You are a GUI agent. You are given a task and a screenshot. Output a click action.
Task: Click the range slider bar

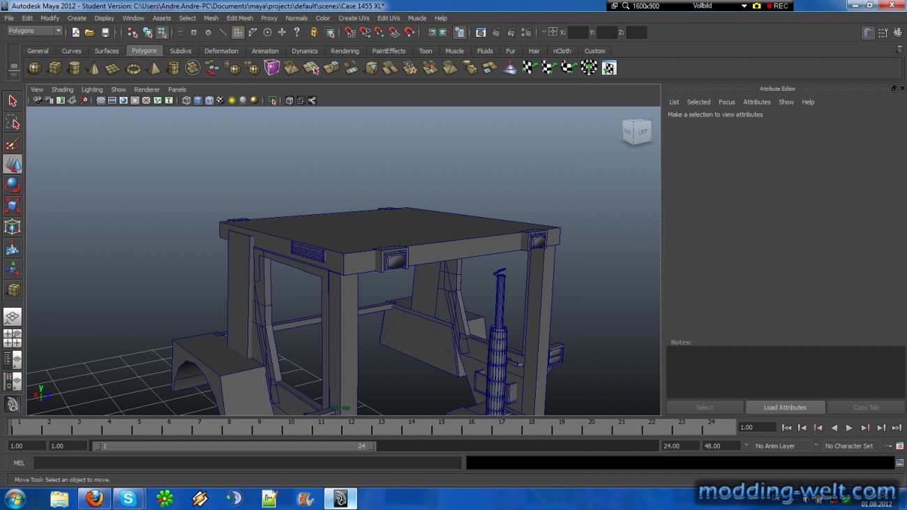pyautogui.click(x=234, y=446)
